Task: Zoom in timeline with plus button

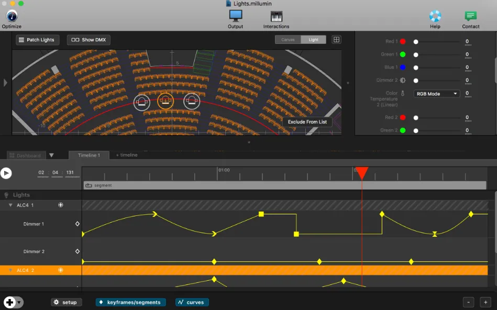Action: click(x=485, y=302)
